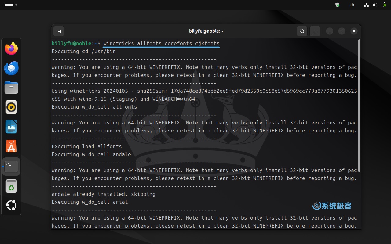Open Rhythmbox music player in dock
Viewport: 391px width, 244px height.
point(11,107)
